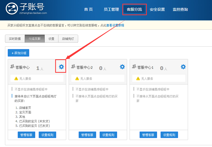The height and width of the screenshot is (147, 212).
Task: Click the 添加分组 button
Action: coord(18,53)
